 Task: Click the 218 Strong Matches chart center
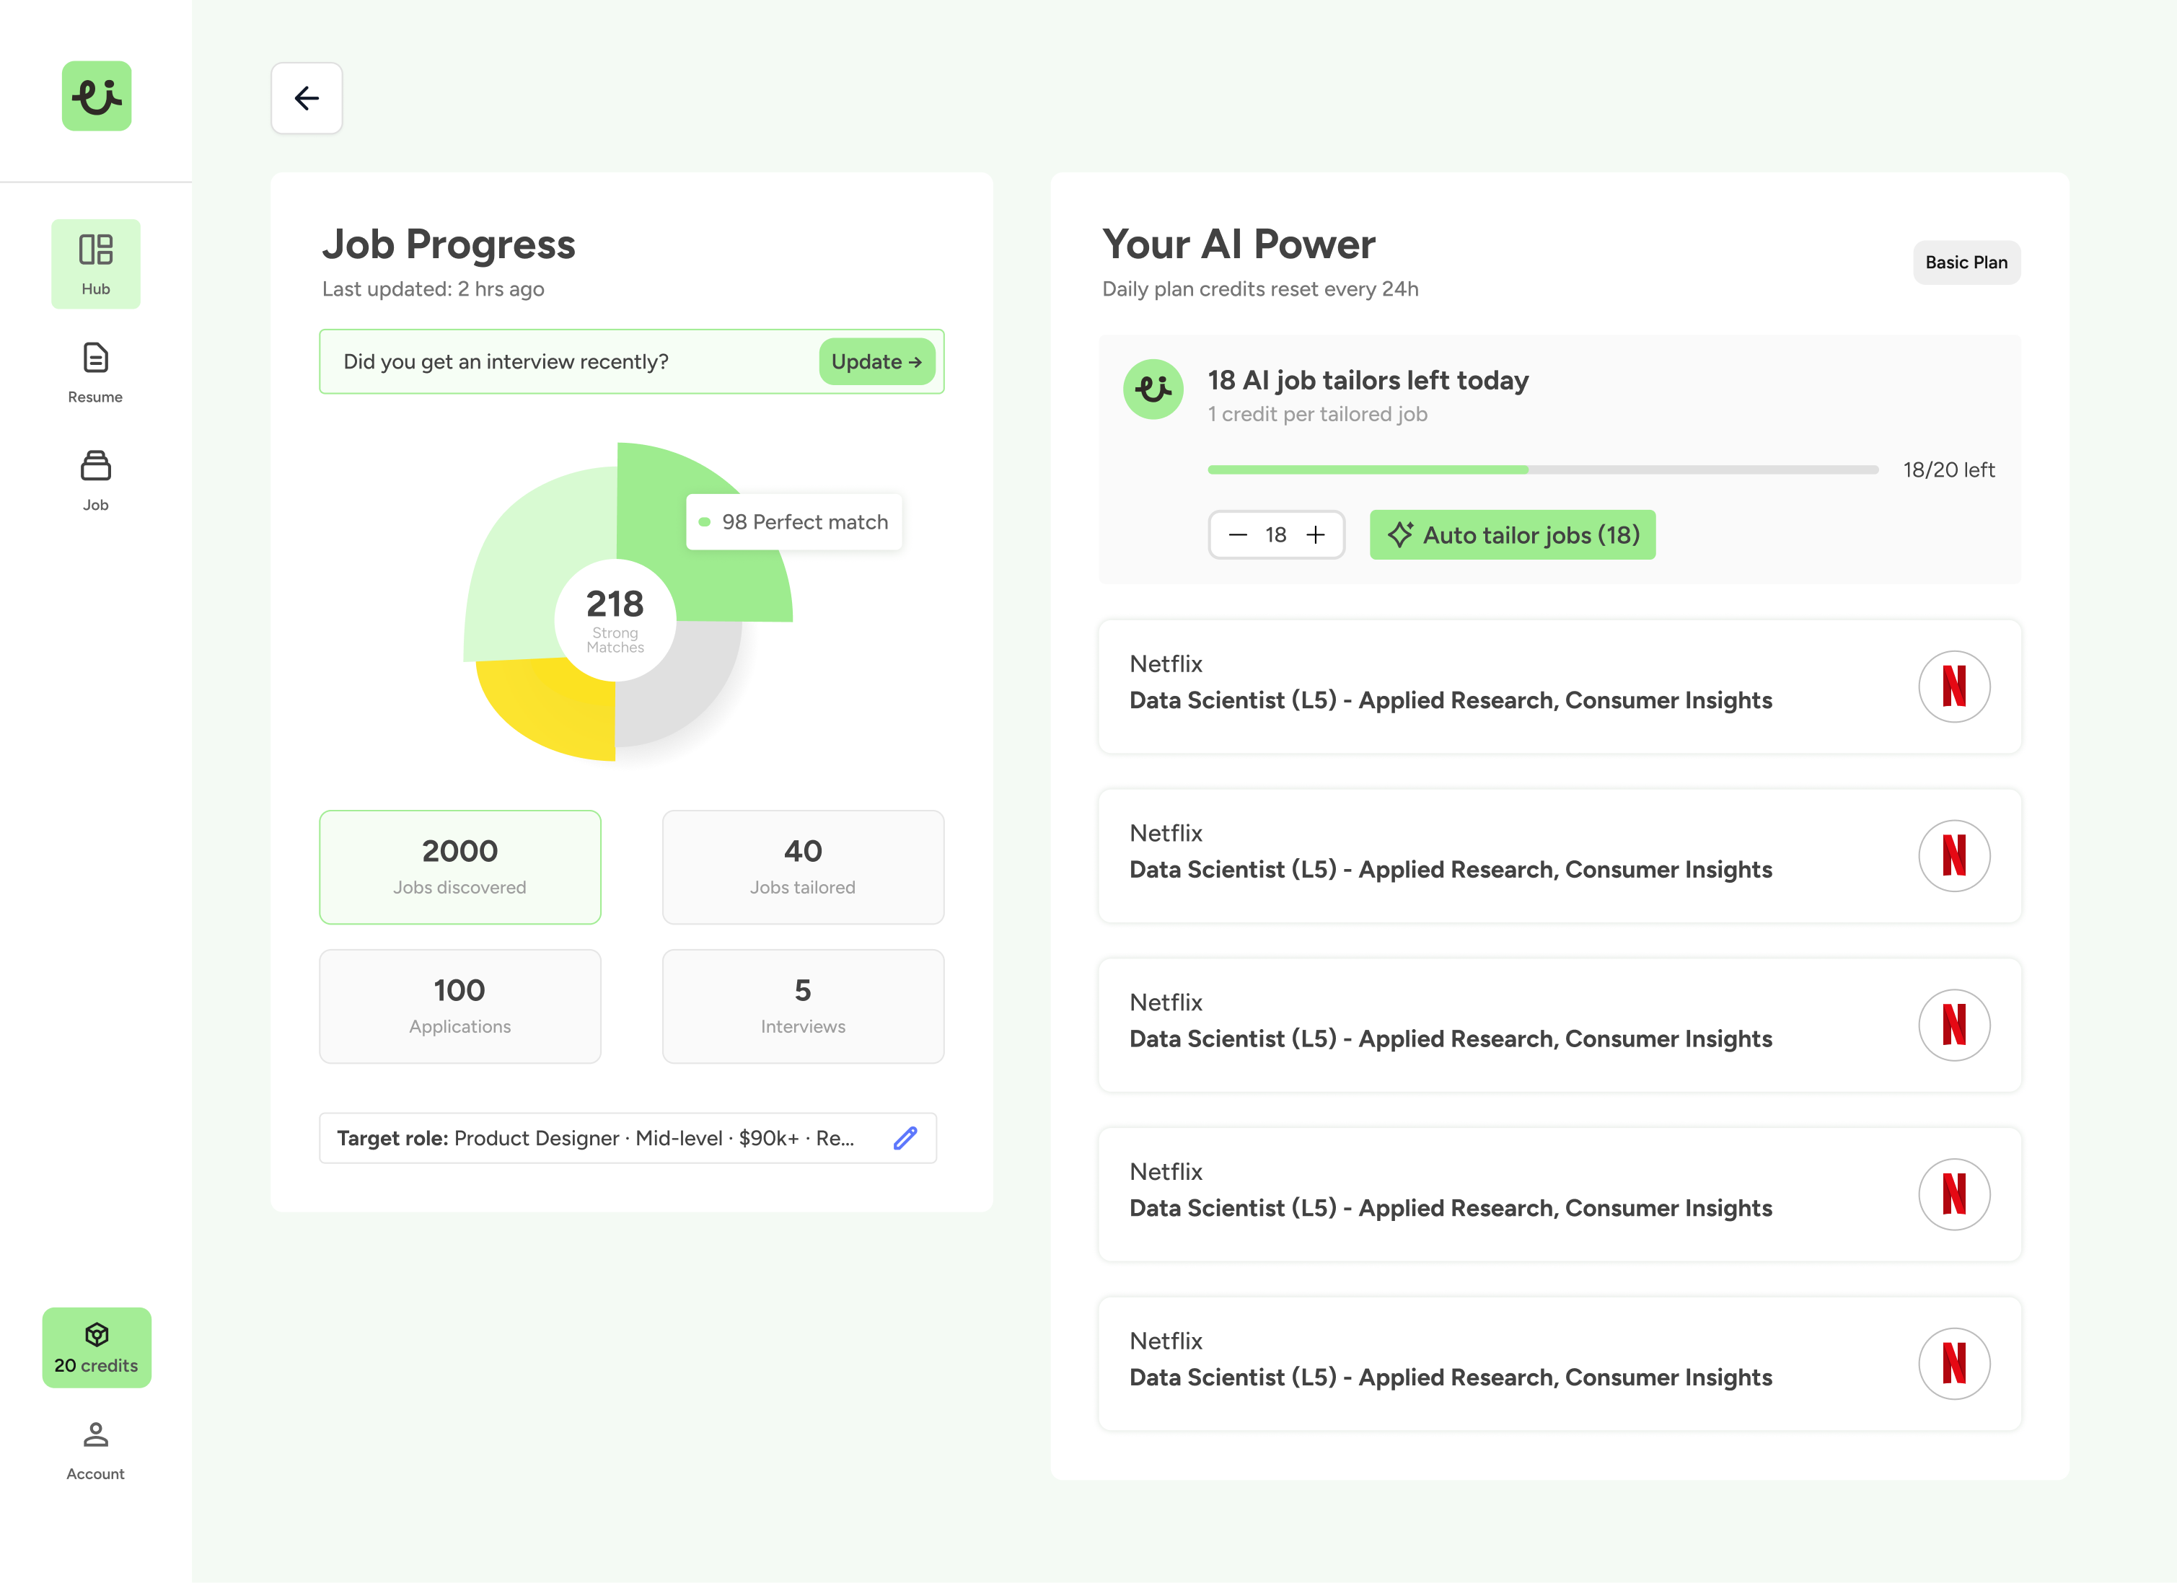615,619
